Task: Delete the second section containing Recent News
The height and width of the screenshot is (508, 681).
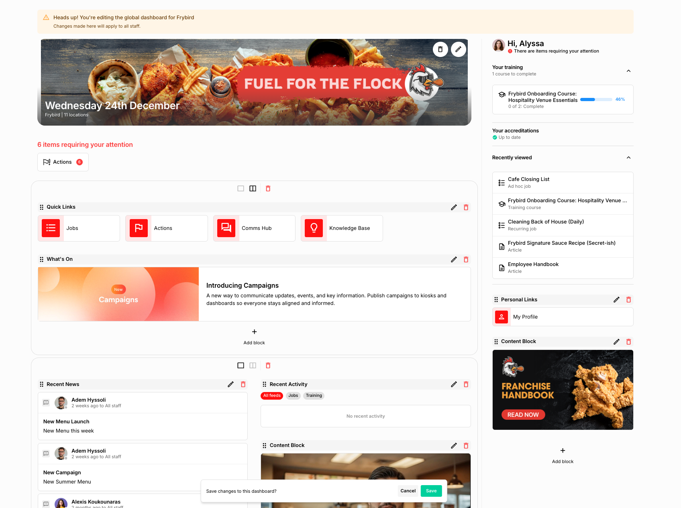Action: click(268, 366)
